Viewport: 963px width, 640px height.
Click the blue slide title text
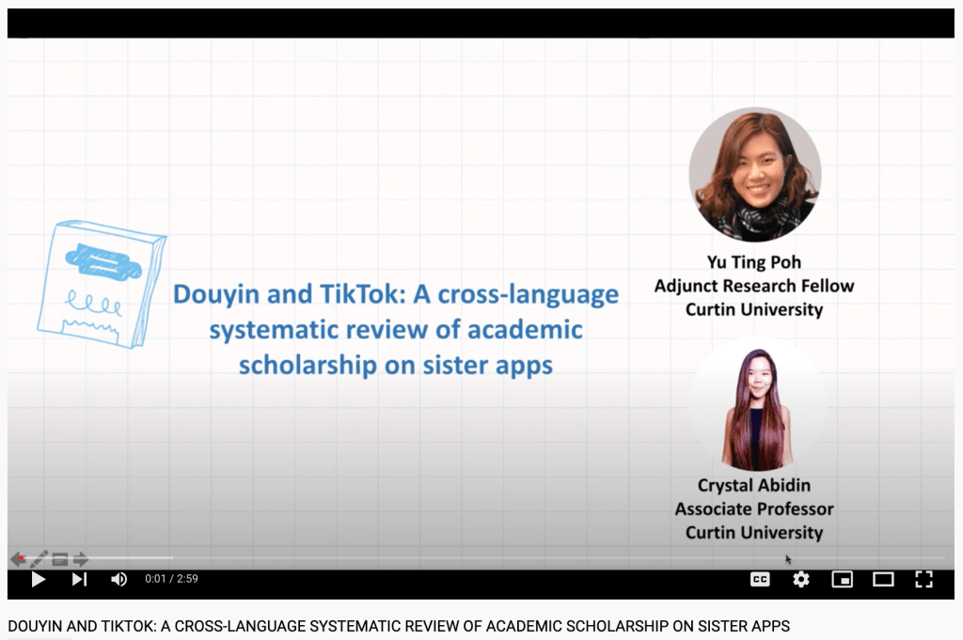click(396, 329)
